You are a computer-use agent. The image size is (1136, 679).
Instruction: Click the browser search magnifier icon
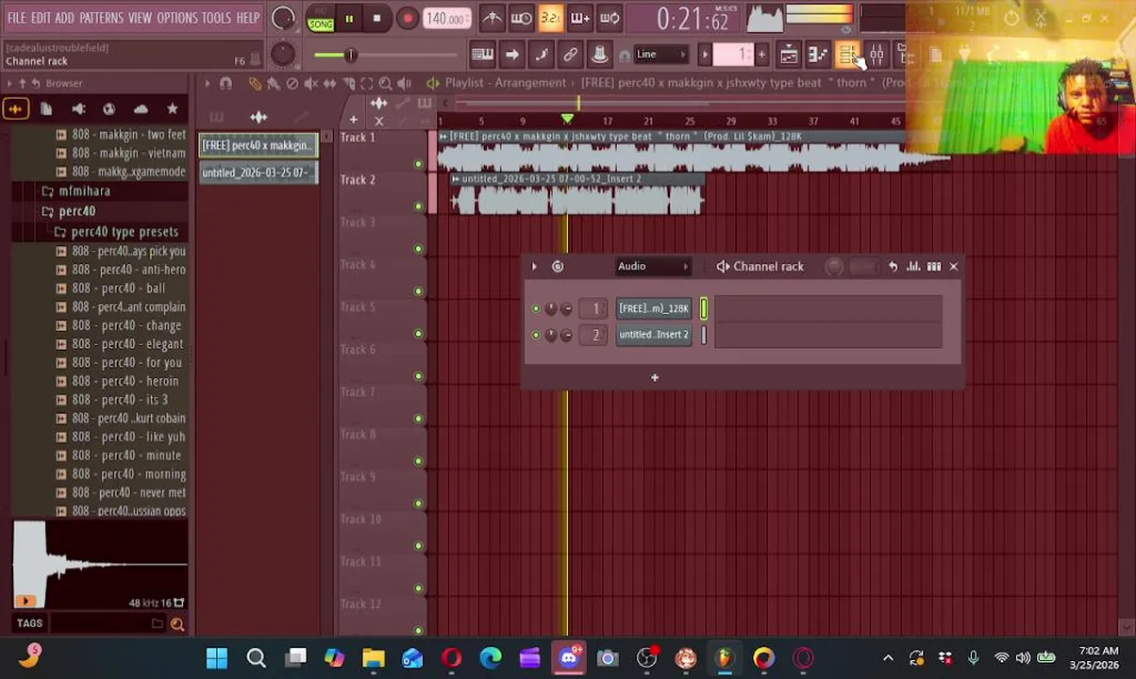point(176,623)
